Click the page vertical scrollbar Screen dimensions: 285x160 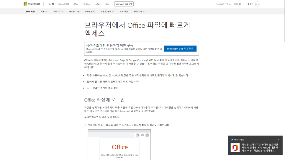click(x=284, y=21)
